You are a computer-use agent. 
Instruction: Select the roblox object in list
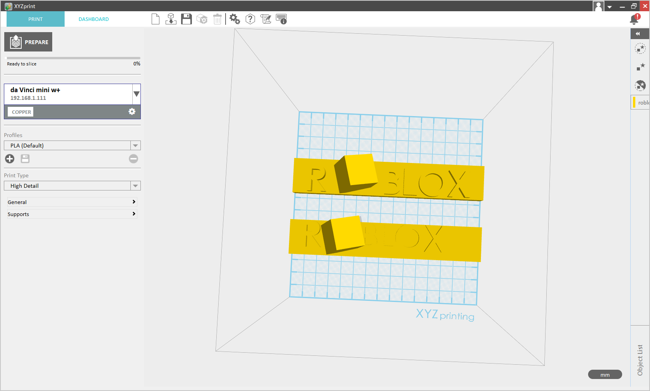(641, 103)
